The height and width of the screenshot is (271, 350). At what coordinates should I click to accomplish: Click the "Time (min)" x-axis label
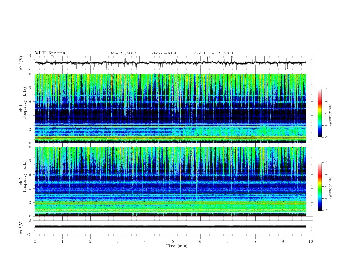coord(177,246)
